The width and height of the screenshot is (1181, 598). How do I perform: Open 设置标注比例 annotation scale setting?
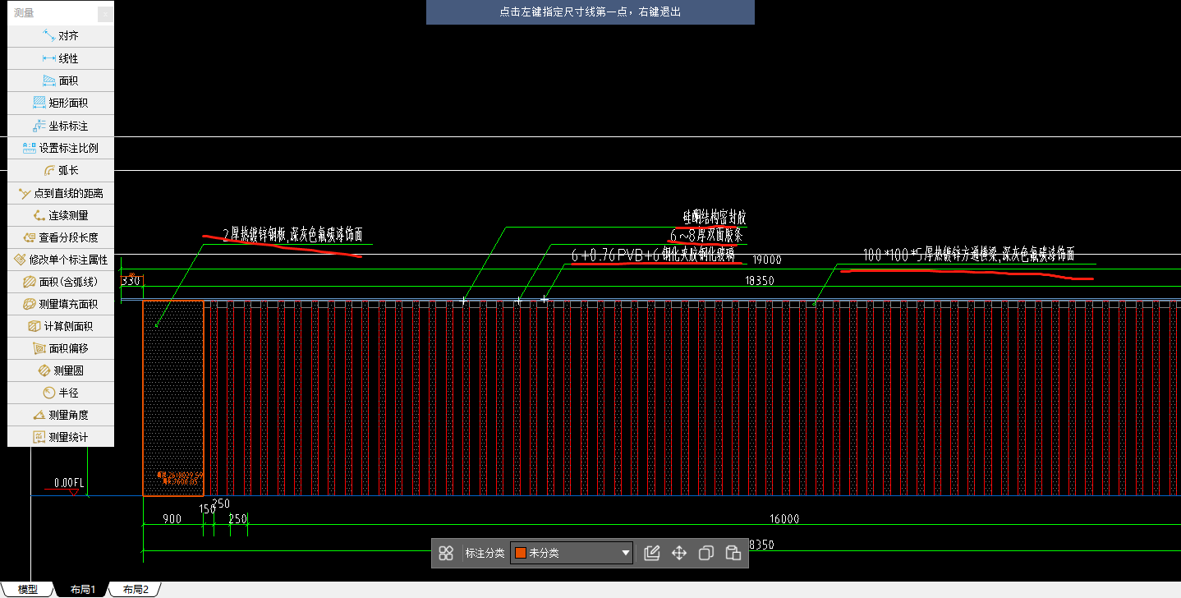[60, 148]
